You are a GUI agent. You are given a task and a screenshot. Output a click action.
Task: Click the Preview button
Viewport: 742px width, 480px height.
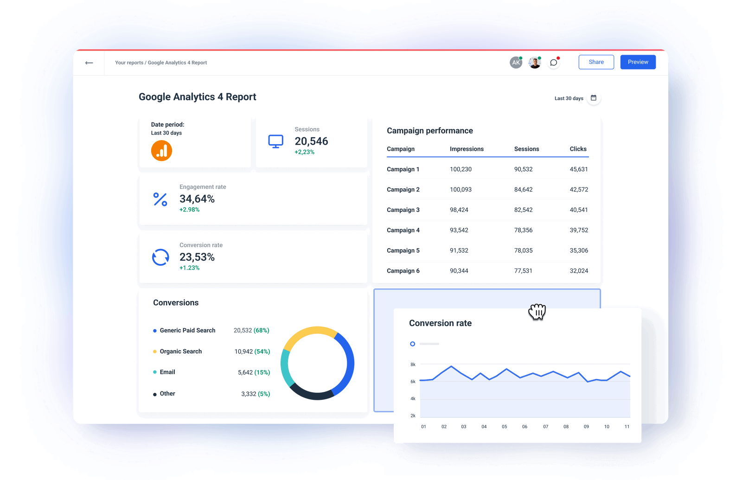(638, 62)
